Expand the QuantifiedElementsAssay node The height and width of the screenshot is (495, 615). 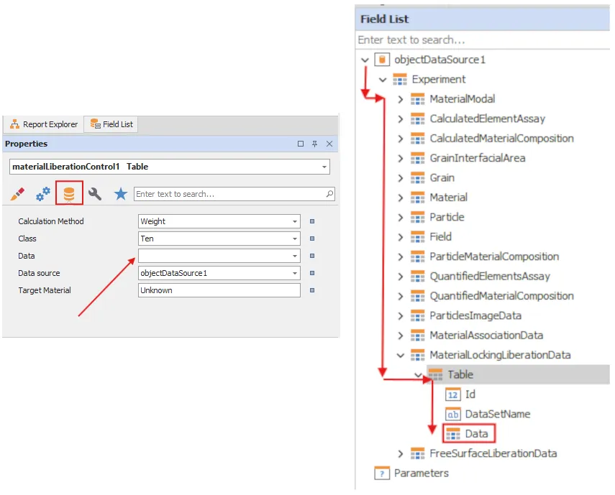pos(401,277)
